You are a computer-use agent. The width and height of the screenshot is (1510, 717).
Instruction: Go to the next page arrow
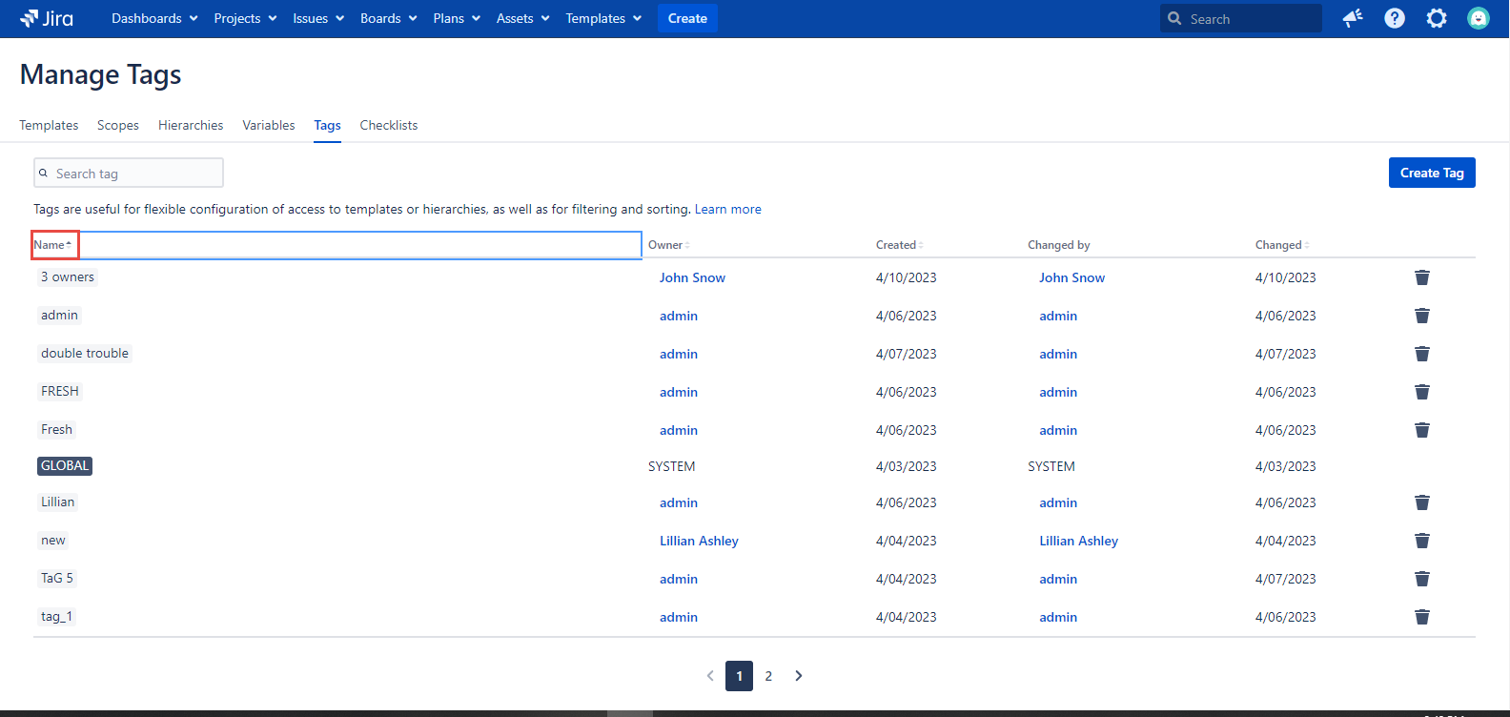[x=799, y=676]
